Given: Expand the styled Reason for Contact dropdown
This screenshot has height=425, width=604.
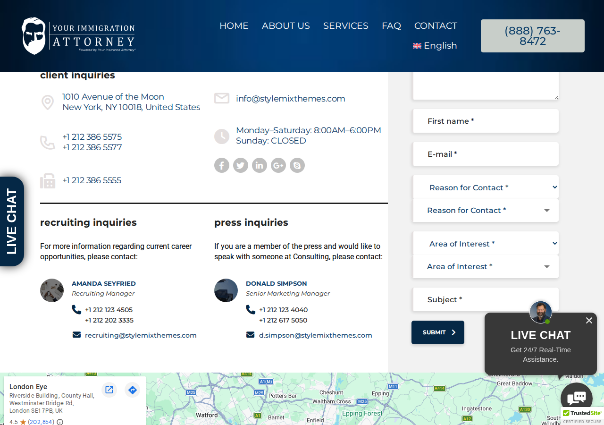Looking at the screenshot, I should pos(486,210).
